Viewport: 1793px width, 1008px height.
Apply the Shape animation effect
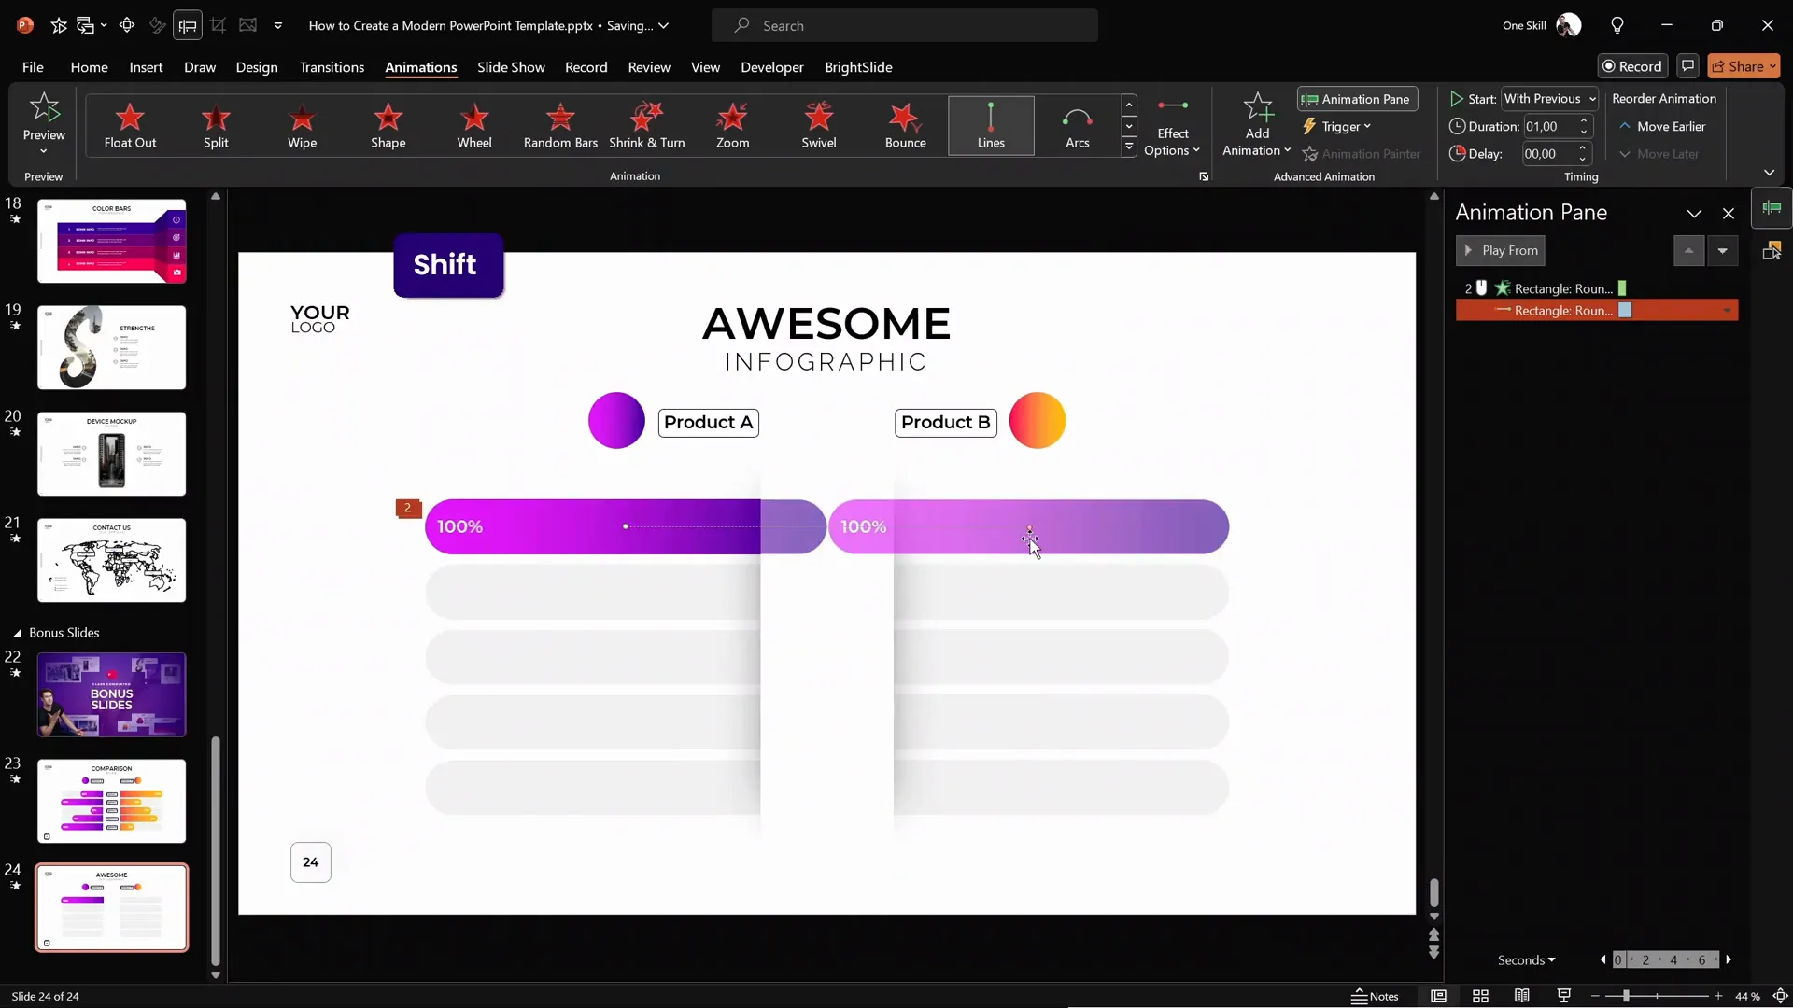[388, 125]
